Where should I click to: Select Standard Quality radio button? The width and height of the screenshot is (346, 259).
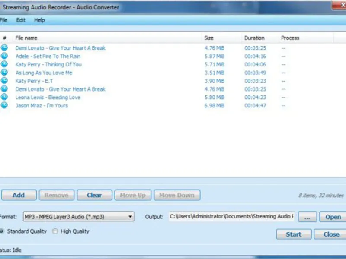pos(2,231)
